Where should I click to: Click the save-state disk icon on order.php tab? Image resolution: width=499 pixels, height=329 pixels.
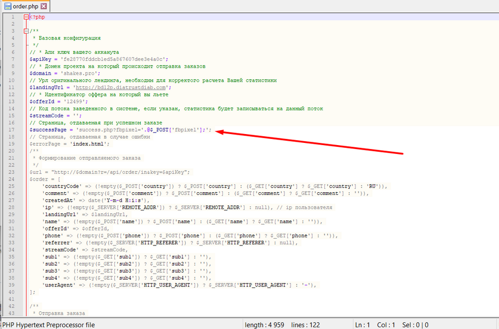tap(8, 6)
